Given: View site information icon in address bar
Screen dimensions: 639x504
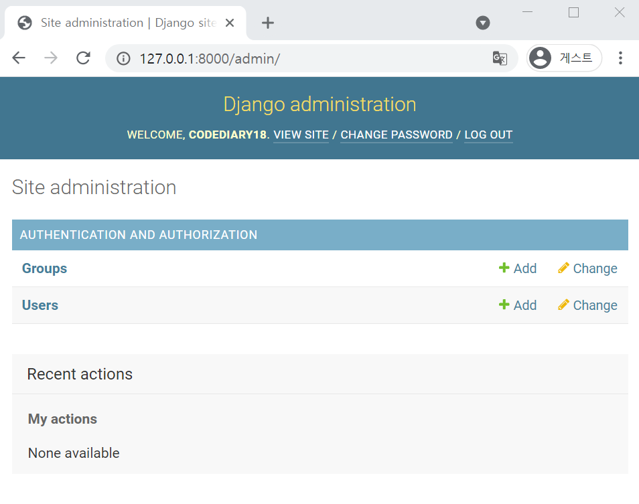Looking at the screenshot, I should click(x=123, y=59).
